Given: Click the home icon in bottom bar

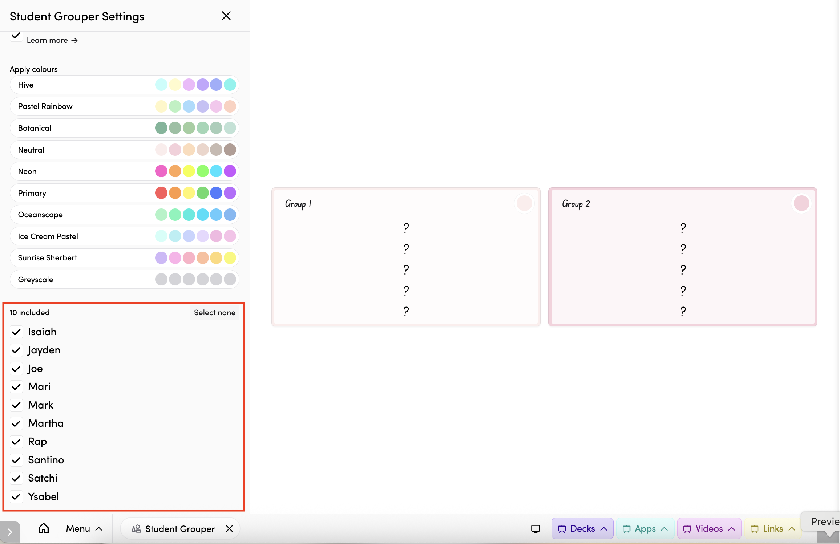Looking at the screenshot, I should point(44,528).
